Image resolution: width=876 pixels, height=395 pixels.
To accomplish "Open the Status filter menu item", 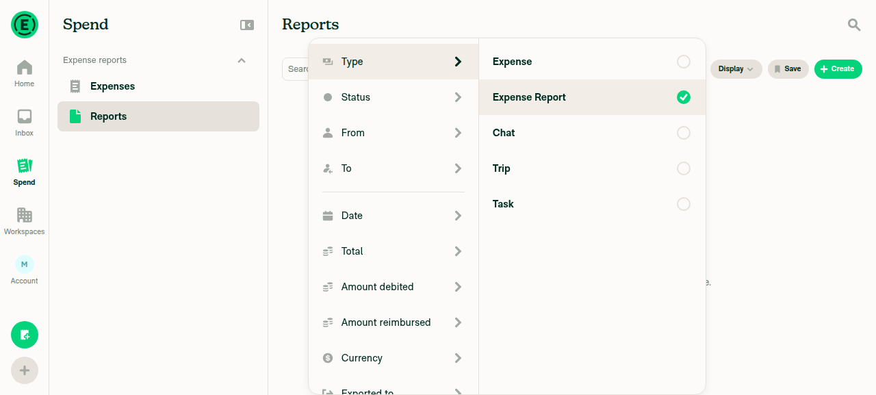I will [x=394, y=97].
